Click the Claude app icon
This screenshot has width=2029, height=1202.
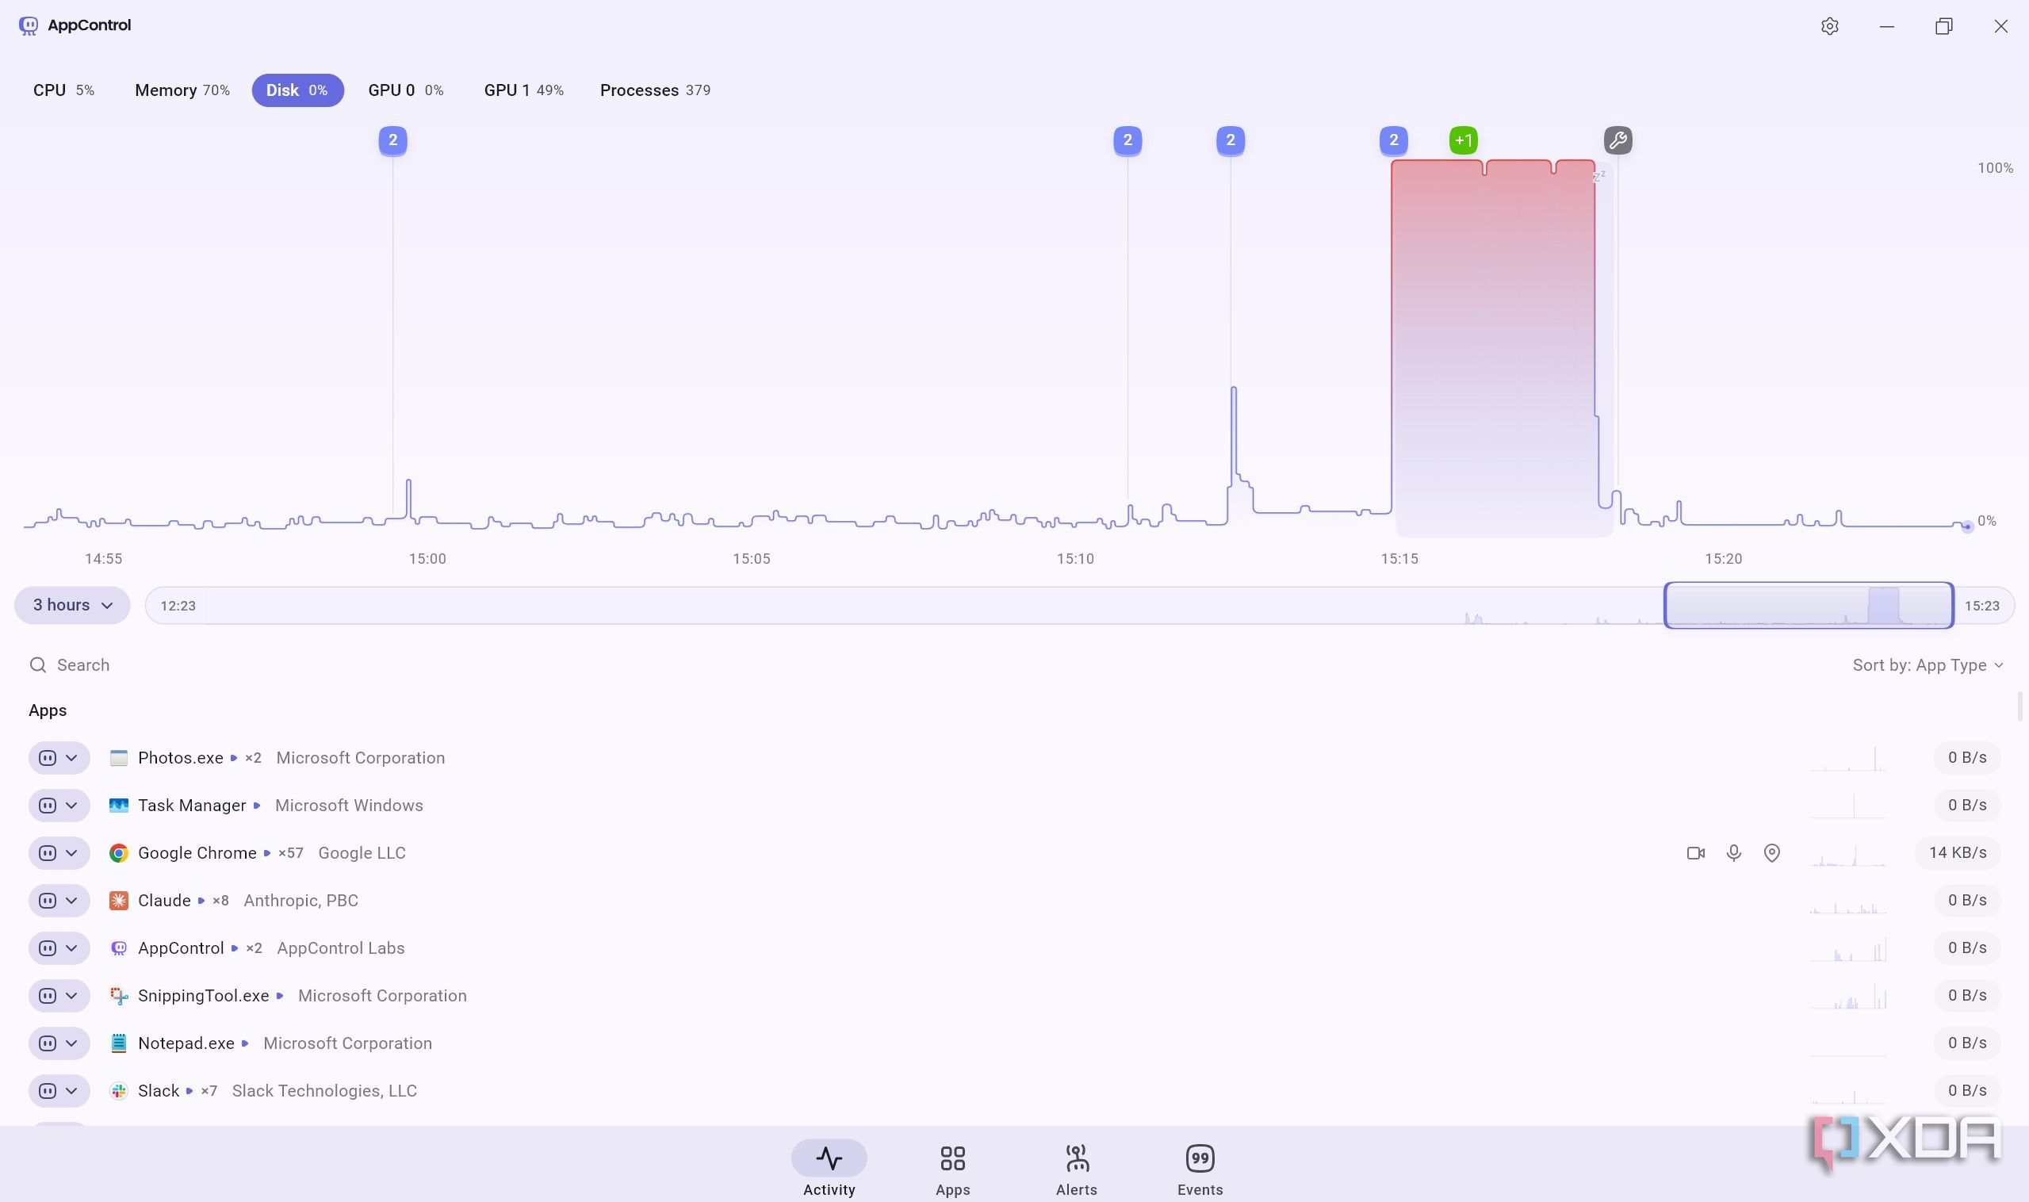pyautogui.click(x=119, y=901)
